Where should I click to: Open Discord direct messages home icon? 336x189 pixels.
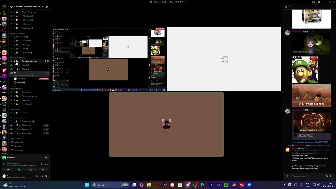[4, 7]
